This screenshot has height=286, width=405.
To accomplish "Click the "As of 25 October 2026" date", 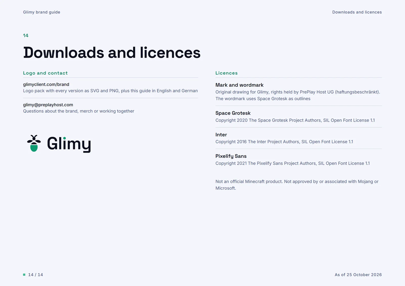I will (358, 275).
